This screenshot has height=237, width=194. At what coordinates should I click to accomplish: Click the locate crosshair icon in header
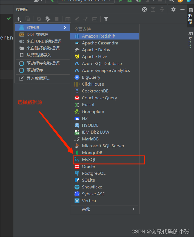(144, 9)
